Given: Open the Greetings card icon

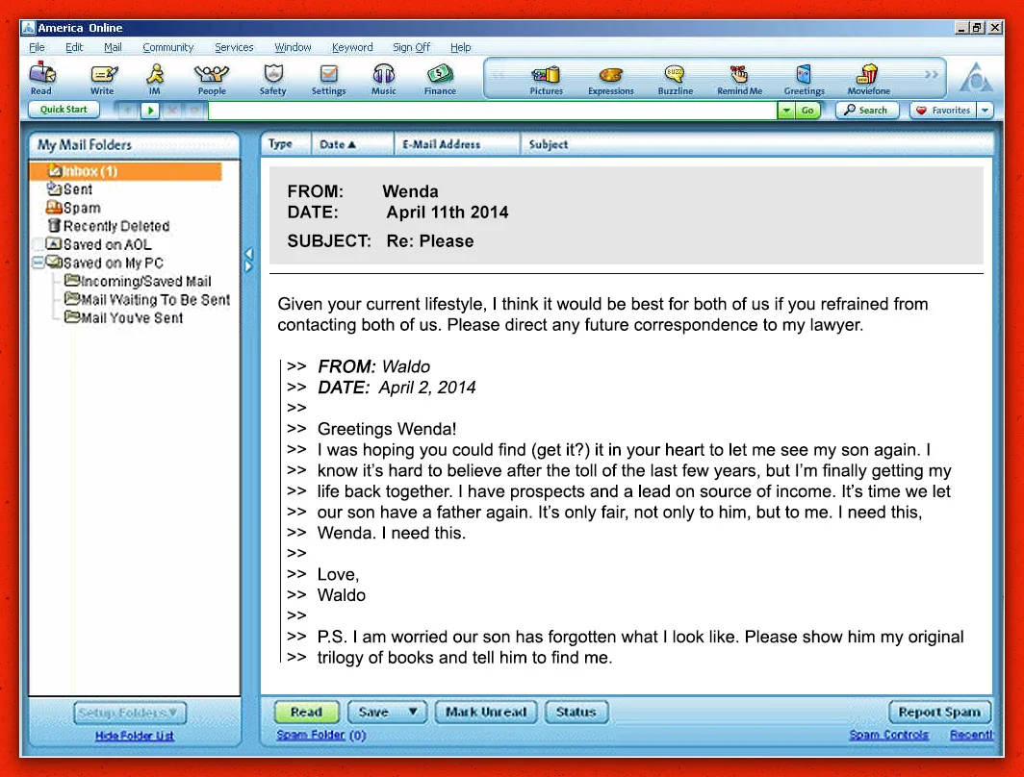Looking at the screenshot, I should click(x=804, y=80).
